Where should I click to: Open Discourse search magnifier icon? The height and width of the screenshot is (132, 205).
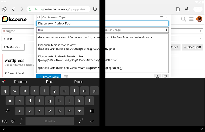pyautogui.click(x=183, y=19)
